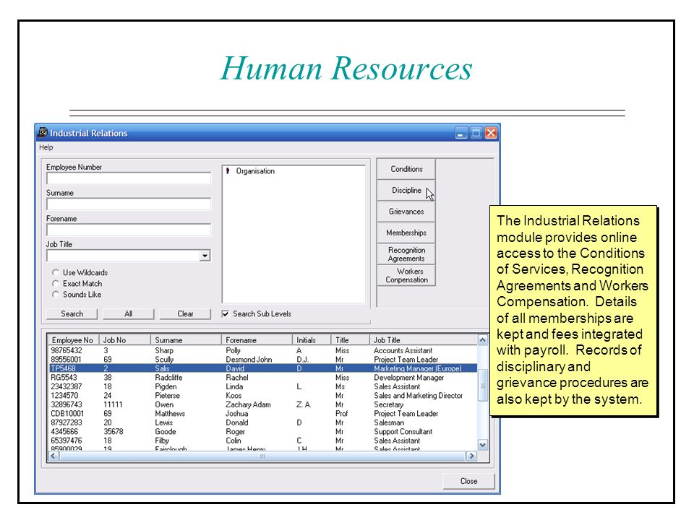Click the list scroll down arrow
Viewport: 694px width, 520px height.
click(x=483, y=445)
